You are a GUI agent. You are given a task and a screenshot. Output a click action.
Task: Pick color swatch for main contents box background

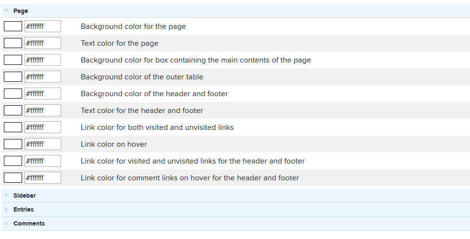point(13,60)
